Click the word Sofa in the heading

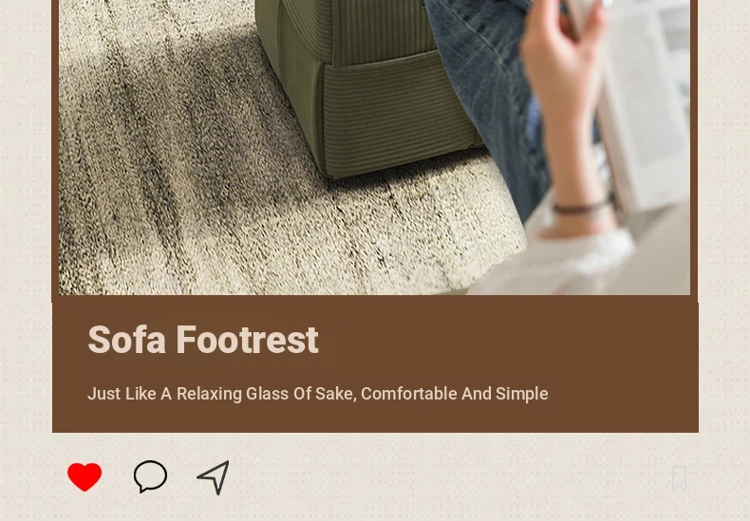[x=127, y=340]
